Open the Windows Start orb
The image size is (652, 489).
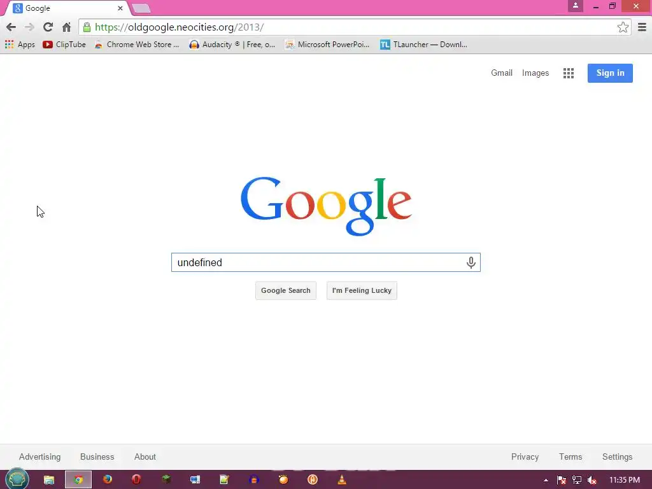[17, 479]
